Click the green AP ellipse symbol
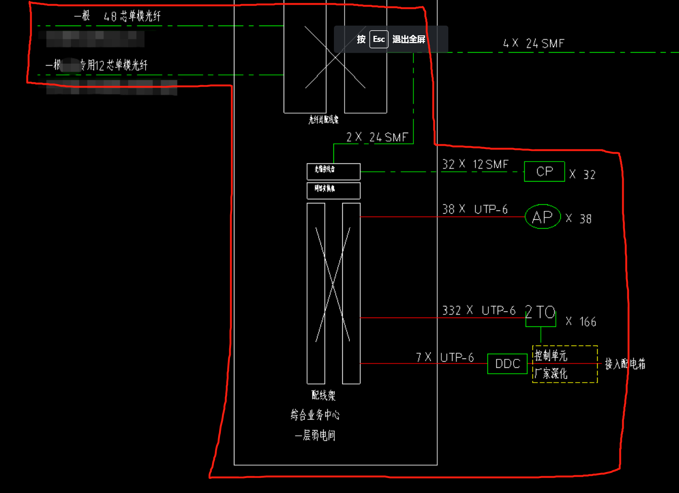 (x=543, y=216)
